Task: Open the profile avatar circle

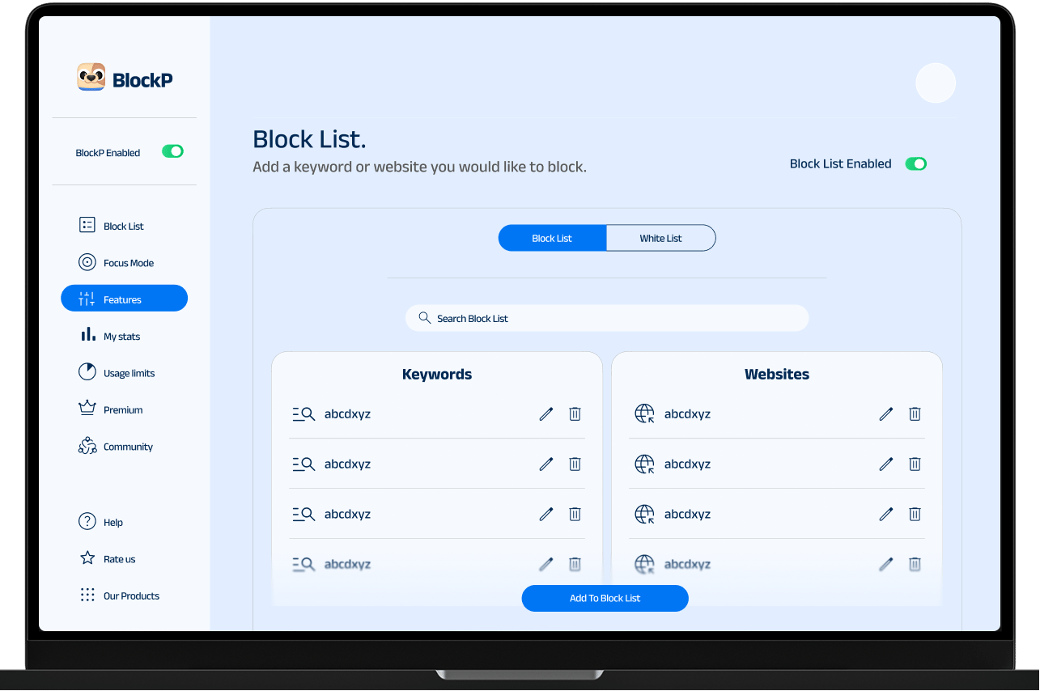Action: pyautogui.click(x=936, y=83)
